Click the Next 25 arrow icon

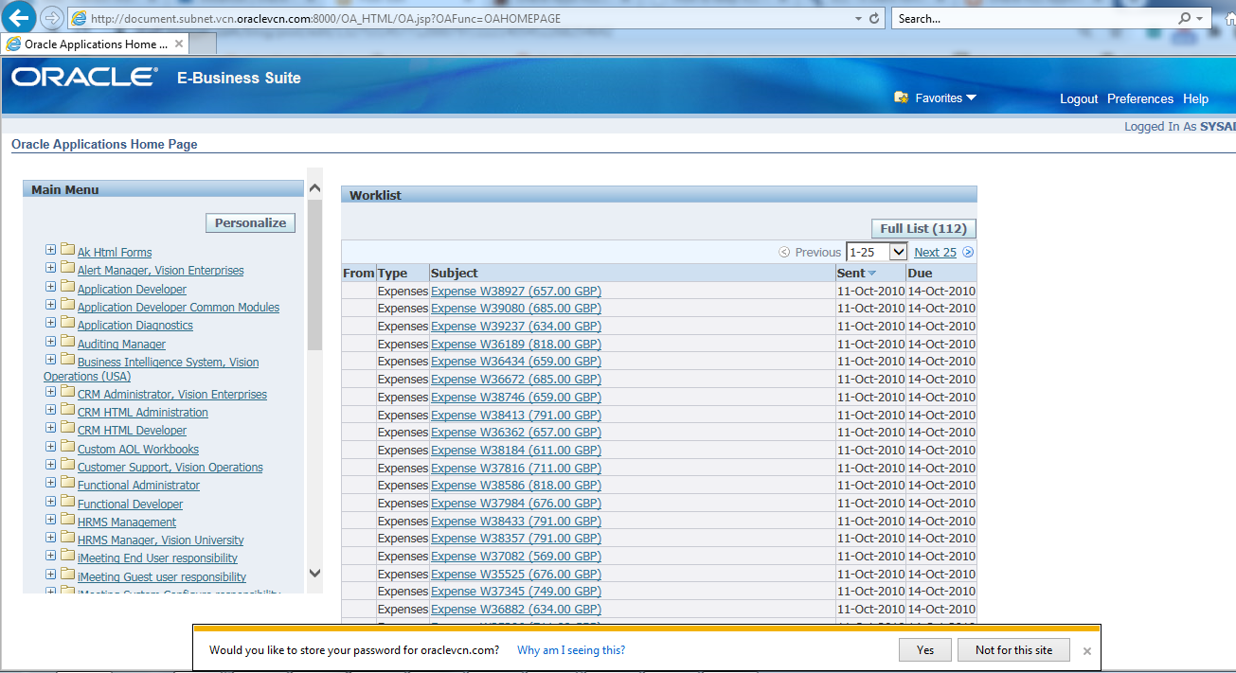968,252
